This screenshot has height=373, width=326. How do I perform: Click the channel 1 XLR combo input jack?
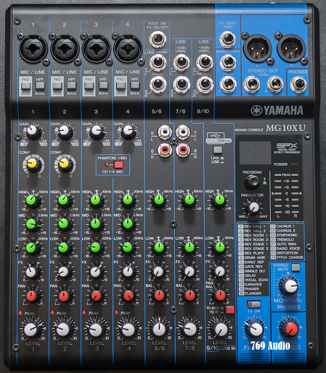click(x=33, y=48)
